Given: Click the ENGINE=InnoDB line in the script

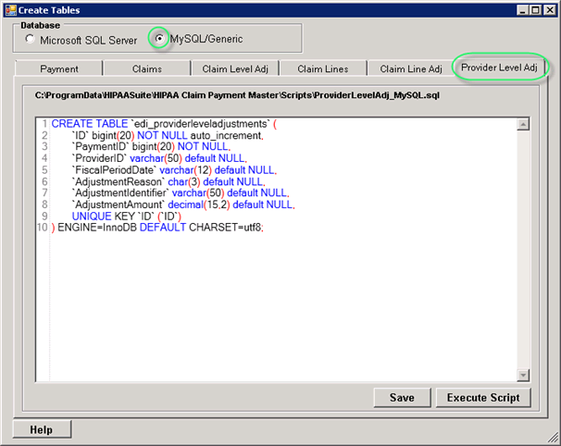Looking at the screenshot, I should pos(157,228).
